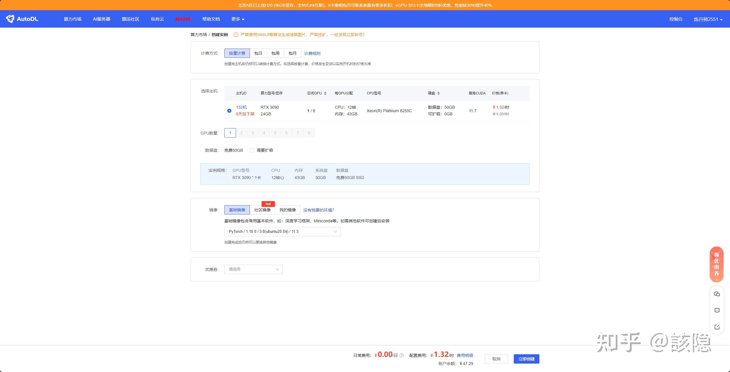This screenshot has height=372, width=730.
Task: Click the AutoDL logo icon
Action: click(x=10, y=19)
